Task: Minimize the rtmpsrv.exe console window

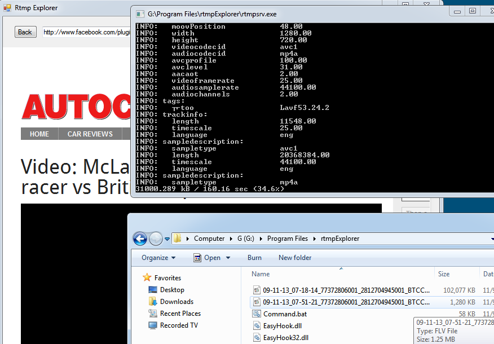Action: [457, 11]
